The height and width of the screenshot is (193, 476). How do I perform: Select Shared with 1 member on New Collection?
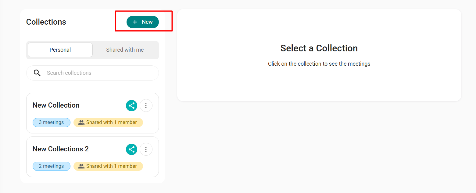click(108, 122)
